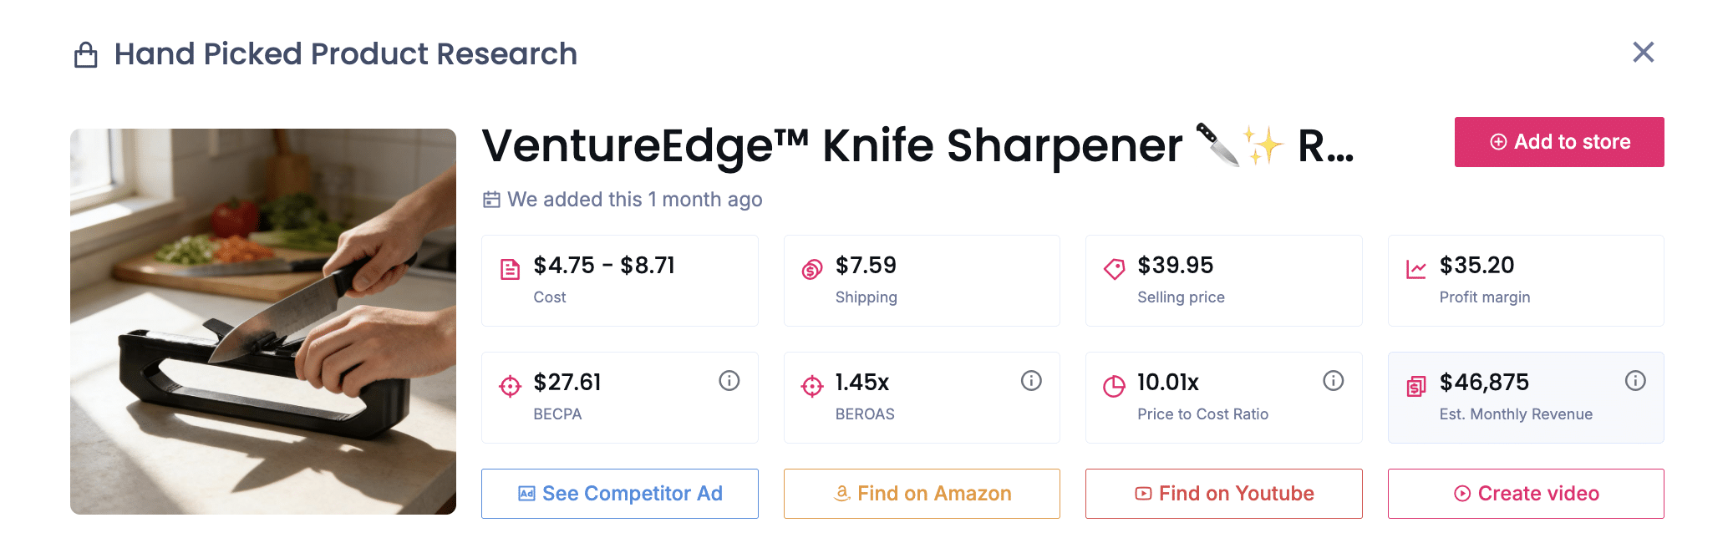Open the BECPA info tooltip
Viewport: 1733px width, 538px height.
728,380
